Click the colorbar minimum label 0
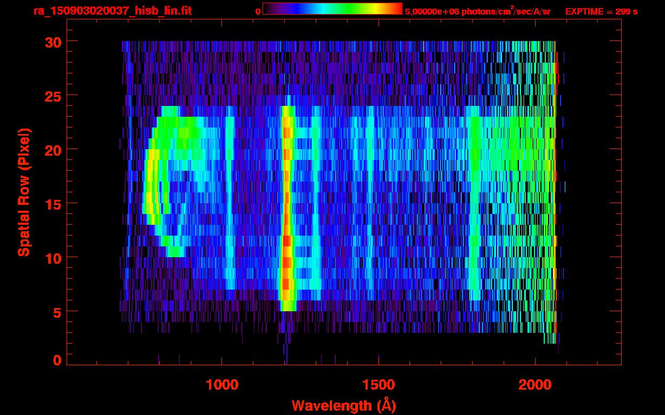The height and width of the screenshot is (415, 665). click(258, 11)
